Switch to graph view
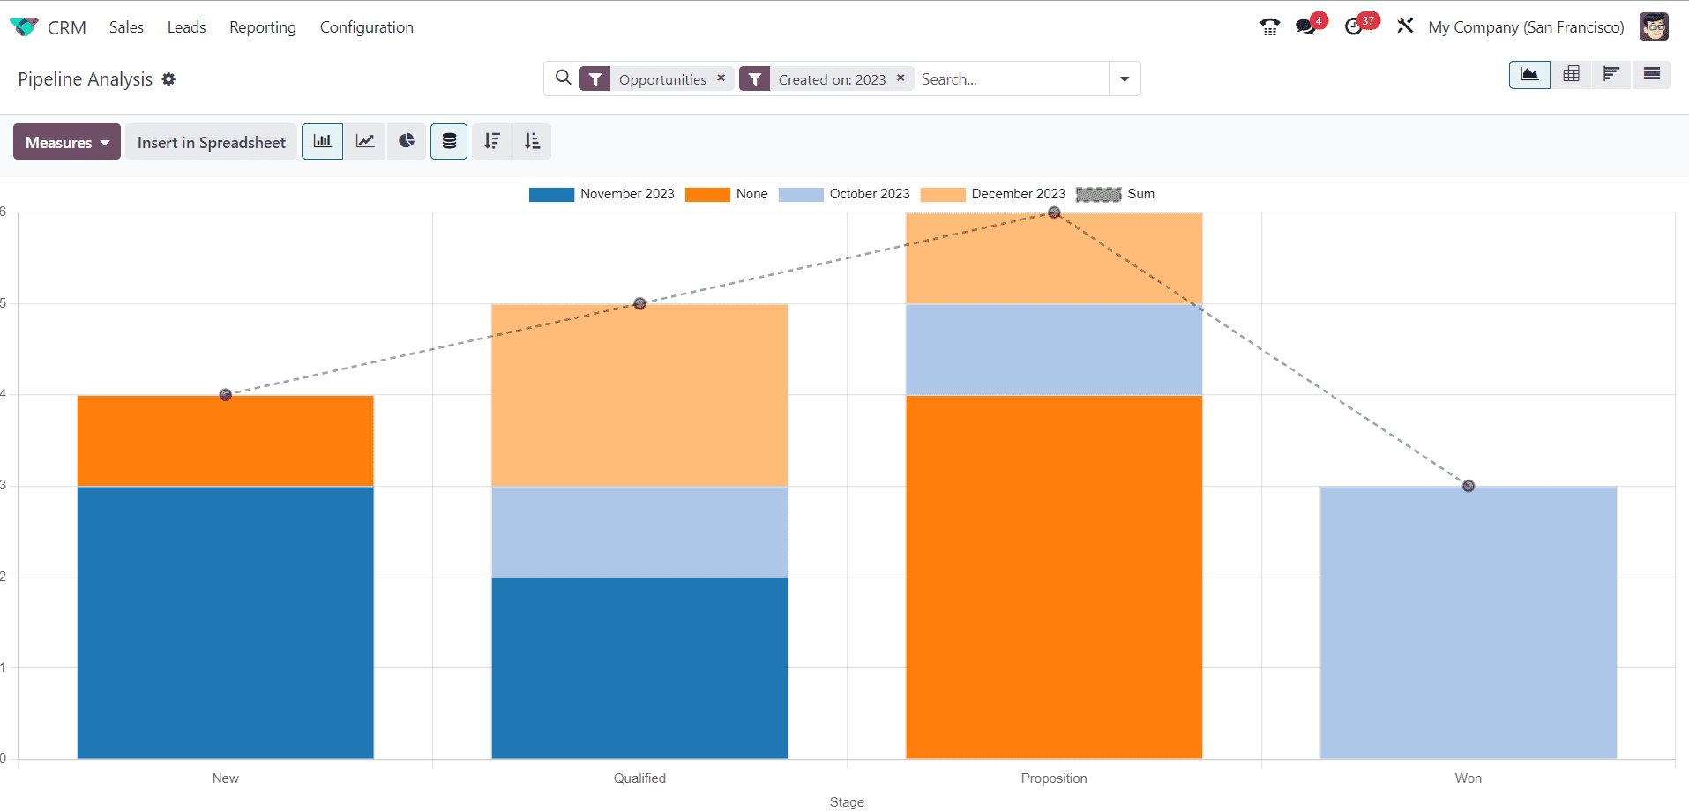The image size is (1689, 812). [x=1529, y=75]
